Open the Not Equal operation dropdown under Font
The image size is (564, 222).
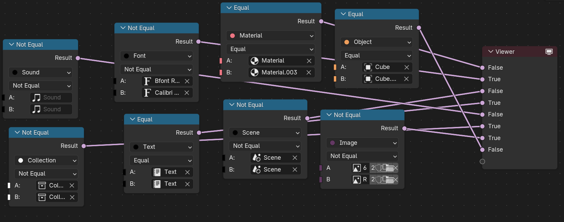157,69
